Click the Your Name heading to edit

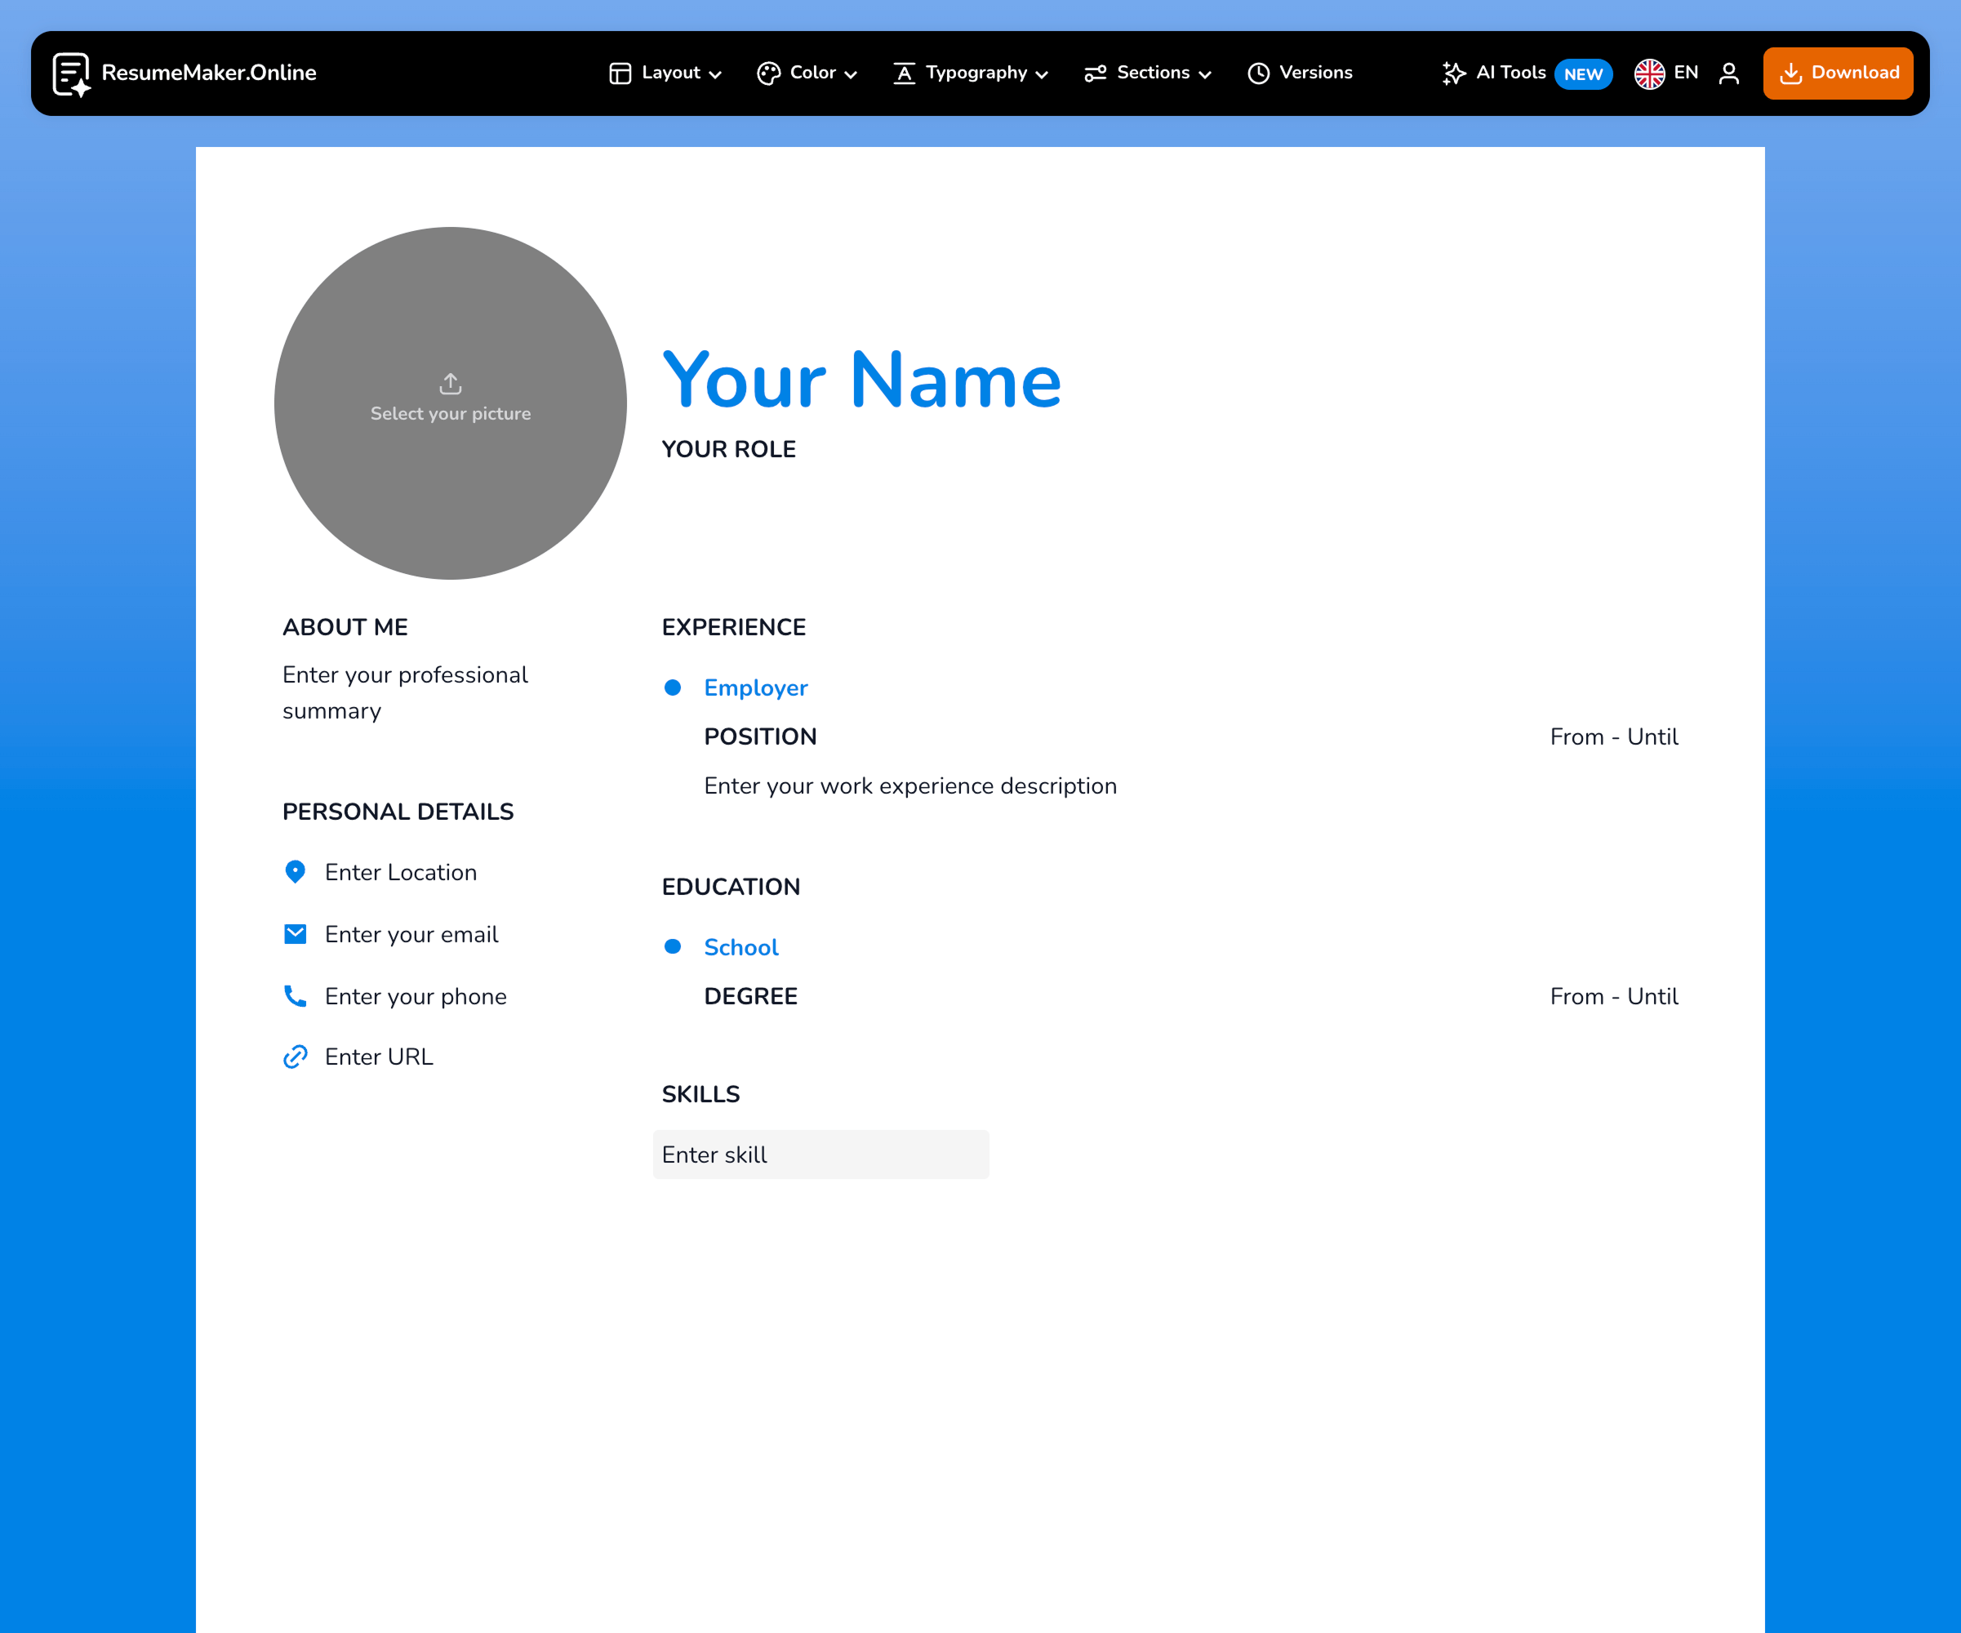pyautogui.click(x=861, y=379)
